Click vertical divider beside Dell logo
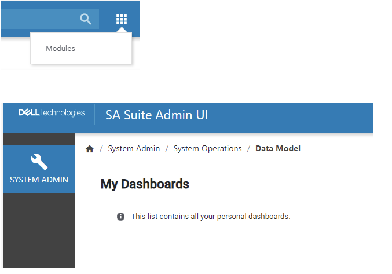This screenshot has height=274, width=392. pyautogui.click(x=95, y=114)
